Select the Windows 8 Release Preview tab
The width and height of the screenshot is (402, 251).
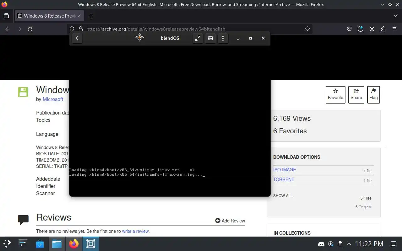pos(49,16)
